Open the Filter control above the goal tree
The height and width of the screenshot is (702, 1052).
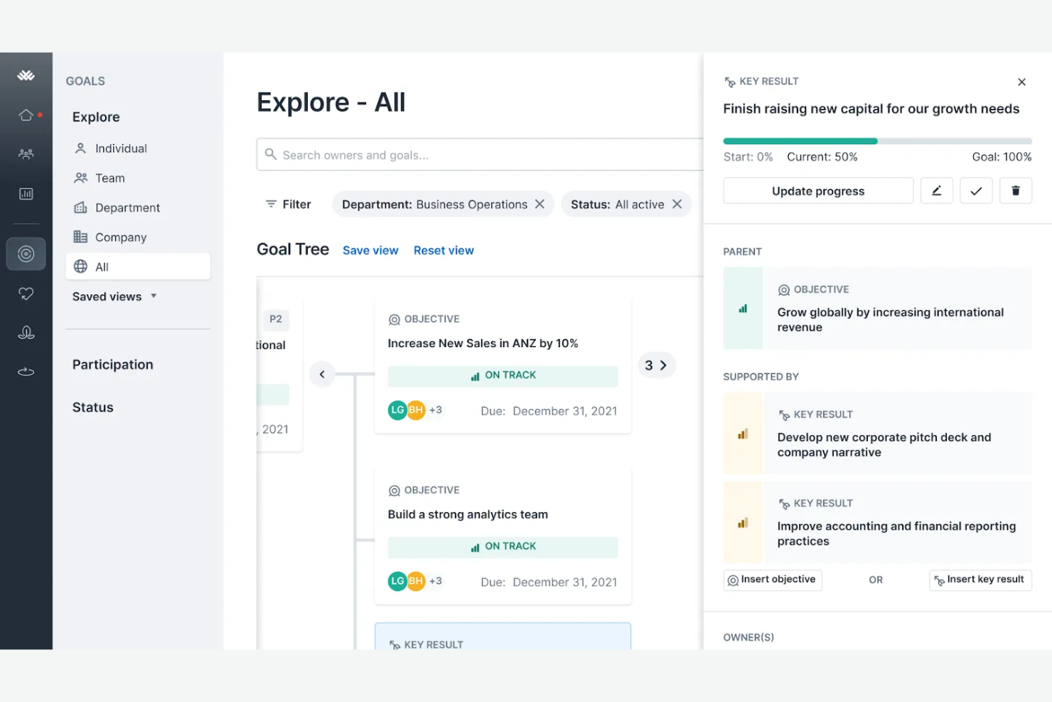(x=288, y=204)
